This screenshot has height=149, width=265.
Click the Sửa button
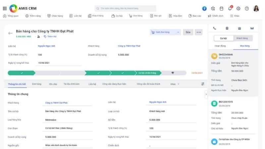(x=188, y=32)
